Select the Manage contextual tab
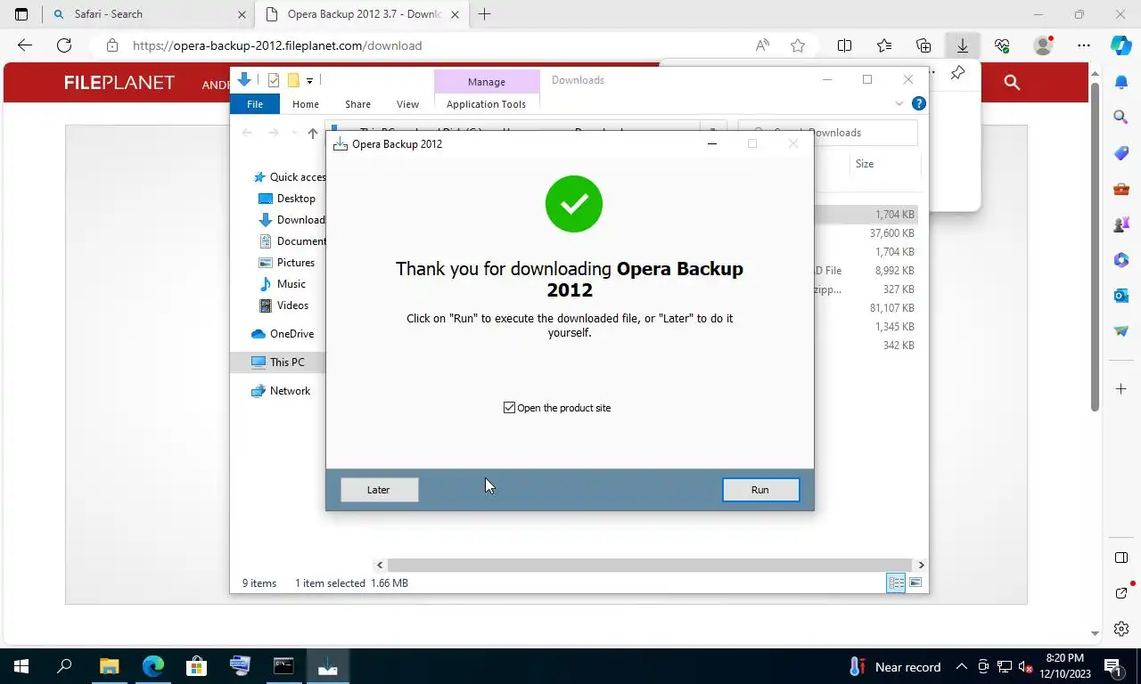The width and height of the screenshot is (1141, 684). [x=487, y=82]
